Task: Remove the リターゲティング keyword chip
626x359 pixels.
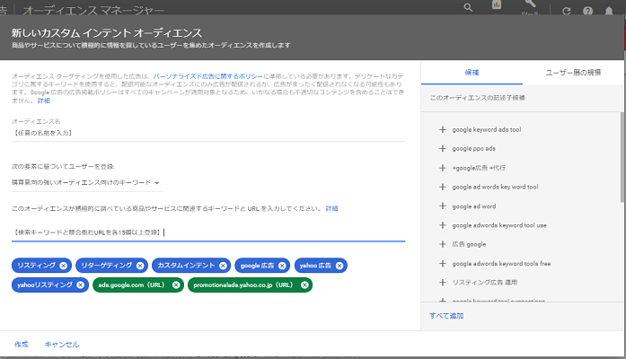Action: tap(140, 266)
